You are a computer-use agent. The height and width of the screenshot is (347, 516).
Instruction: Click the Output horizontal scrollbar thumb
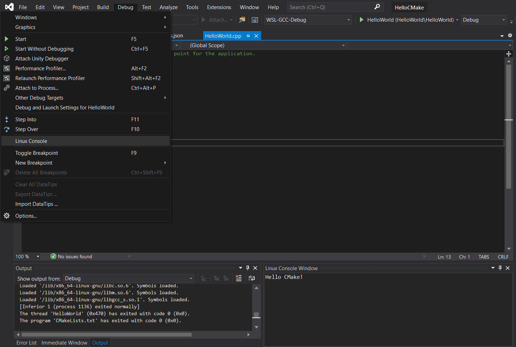[106, 334]
